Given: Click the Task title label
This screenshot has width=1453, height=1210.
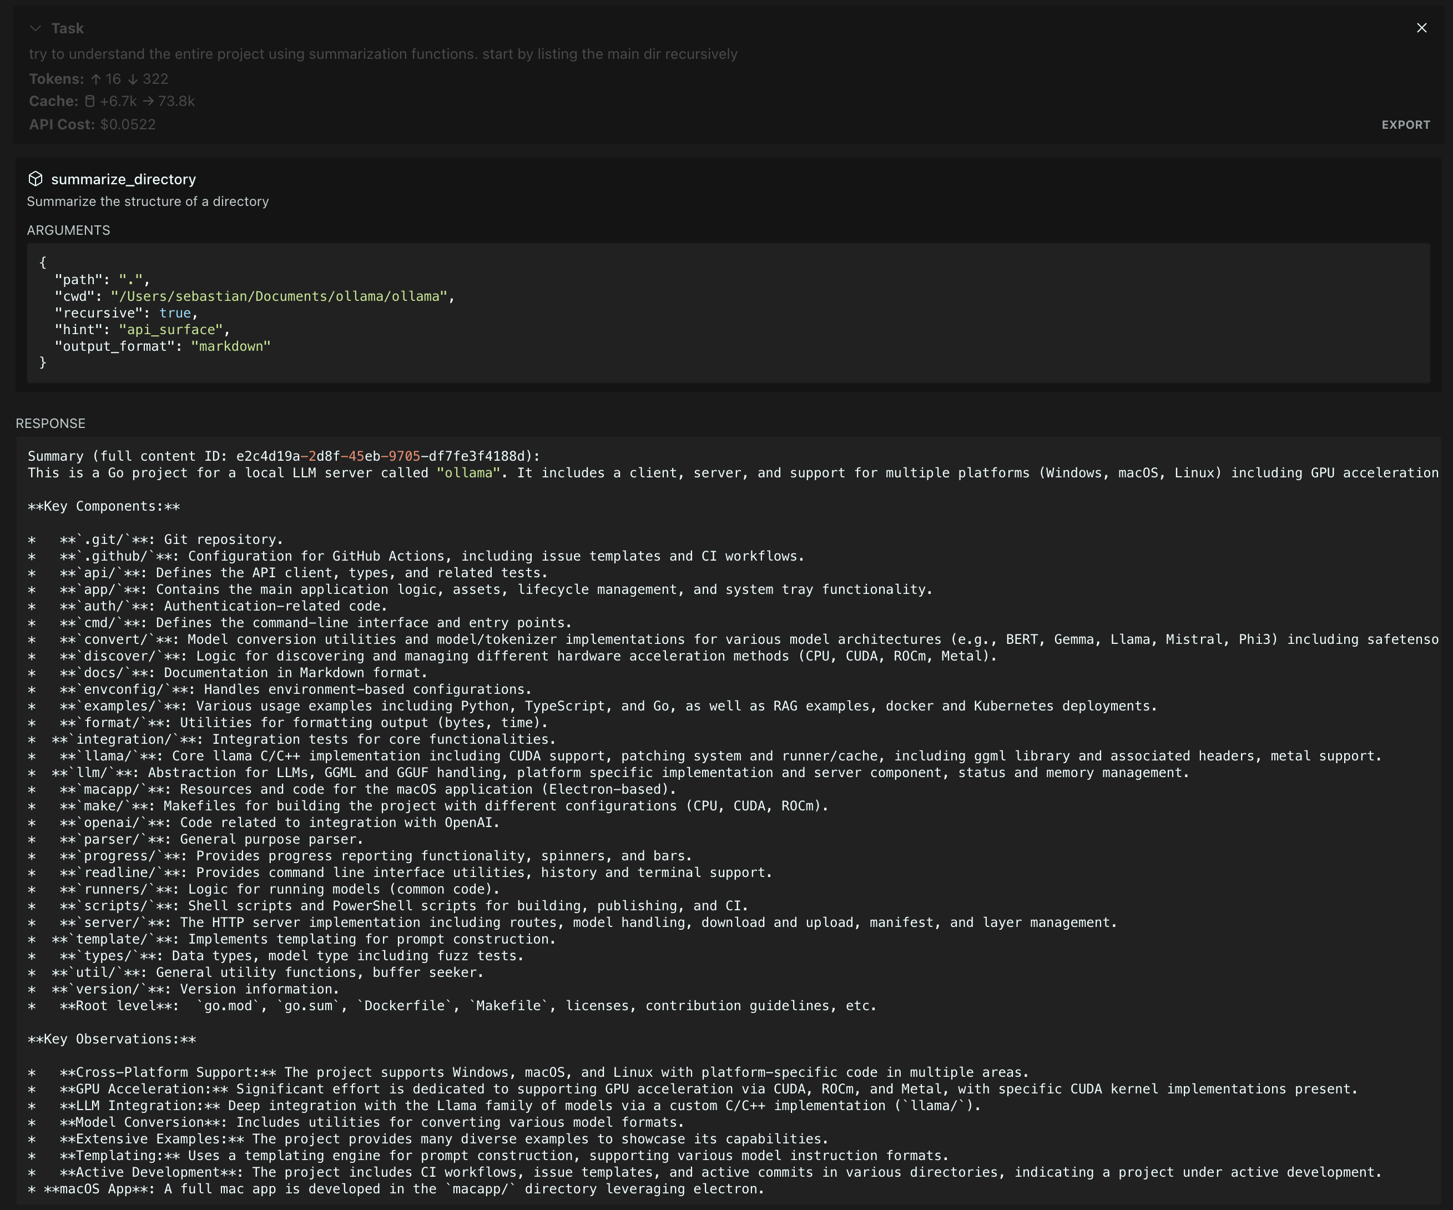Looking at the screenshot, I should click(x=67, y=28).
